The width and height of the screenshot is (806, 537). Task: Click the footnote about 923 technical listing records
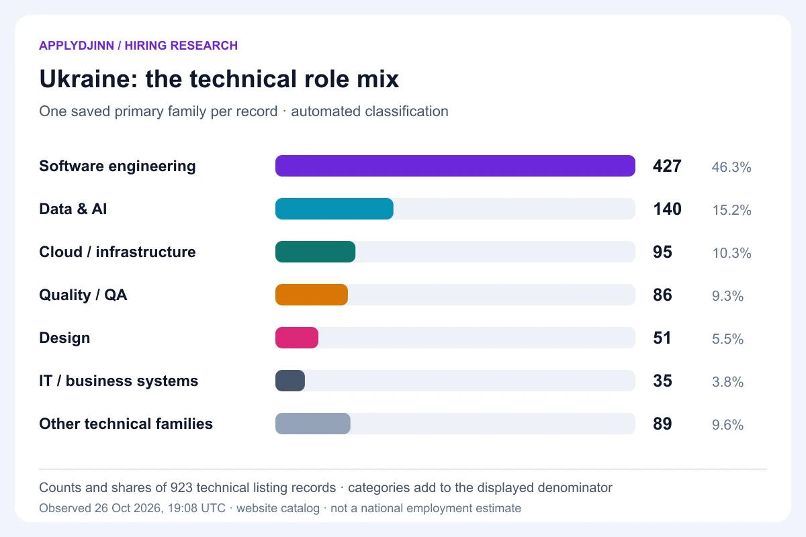point(326,487)
